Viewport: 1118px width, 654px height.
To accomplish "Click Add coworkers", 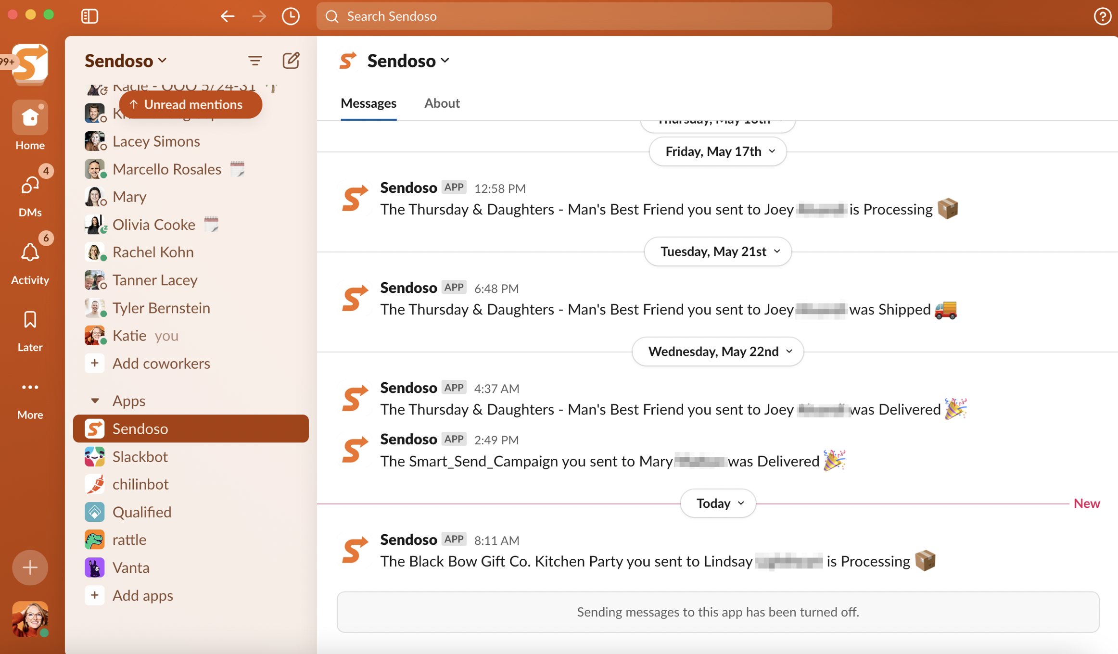I will point(161,363).
